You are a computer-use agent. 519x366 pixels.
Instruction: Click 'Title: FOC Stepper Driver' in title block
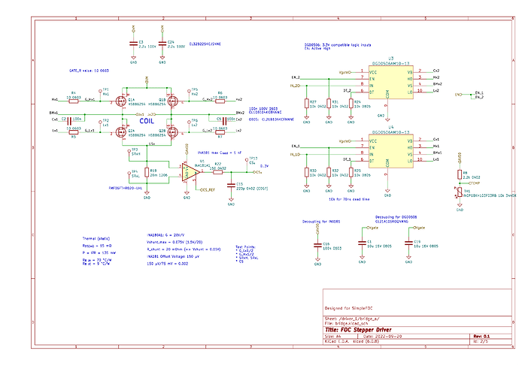(358, 330)
